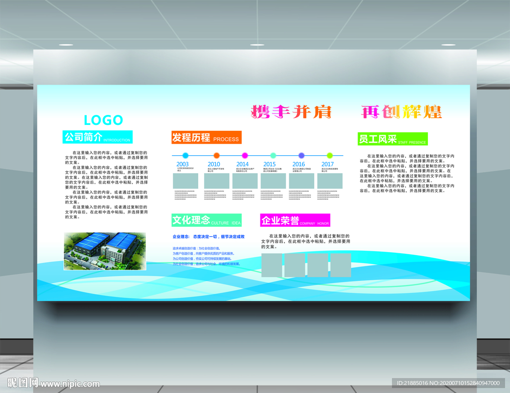Click the year label 2017
The height and width of the screenshot is (393, 510).
[x=328, y=164]
